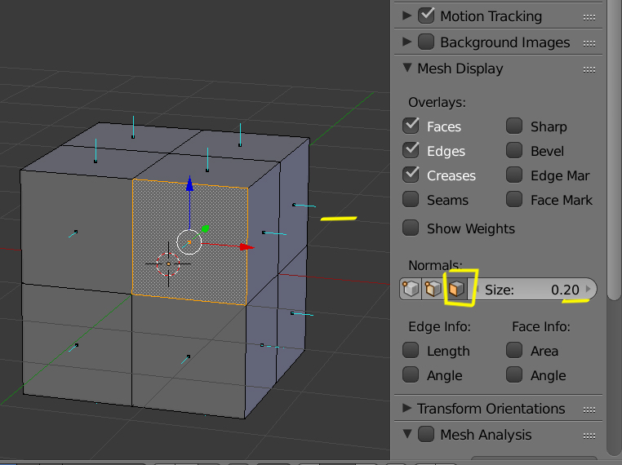Disable the Faces overlay checkbox
The width and height of the screenshot is (622, 465).
[411, 126]
